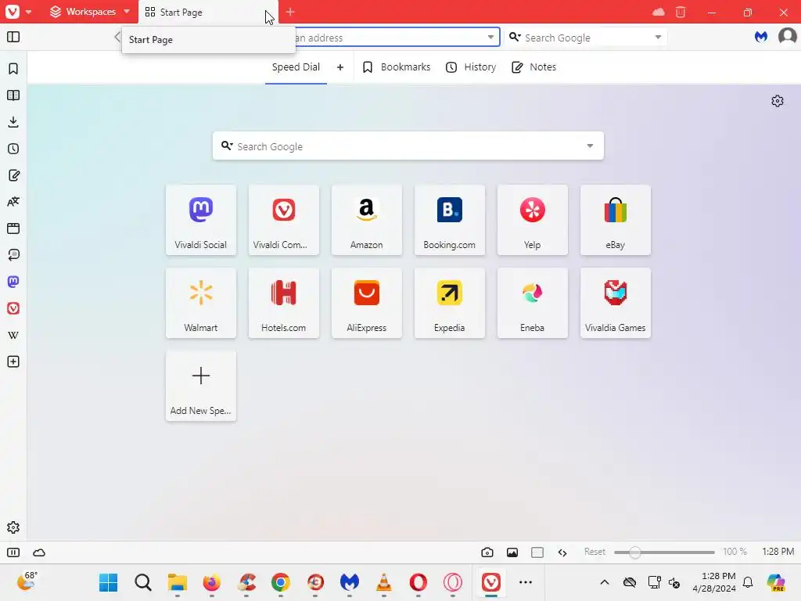The image size is (801, 601).
Task: Click the Capture Page camera icon
Action: point(487,552)
